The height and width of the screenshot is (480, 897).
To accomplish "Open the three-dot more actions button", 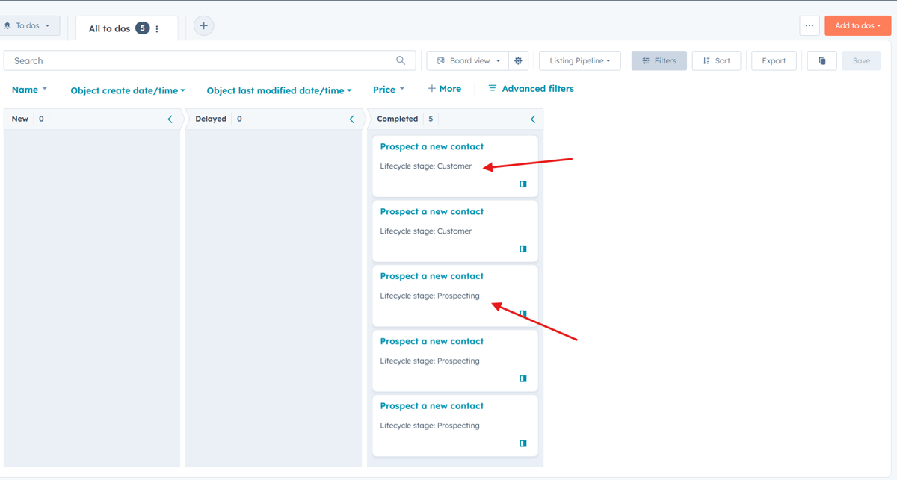I will point(810,25).
